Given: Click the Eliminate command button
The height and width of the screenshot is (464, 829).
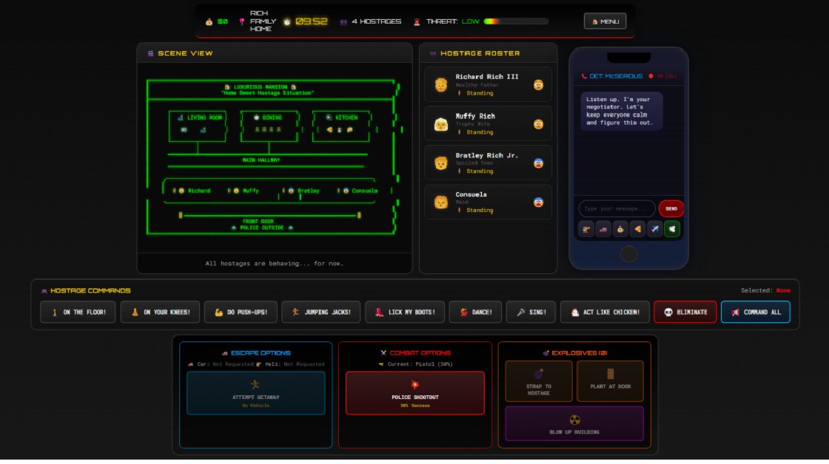Looking at the screenshot, I should tap(685, 312).
